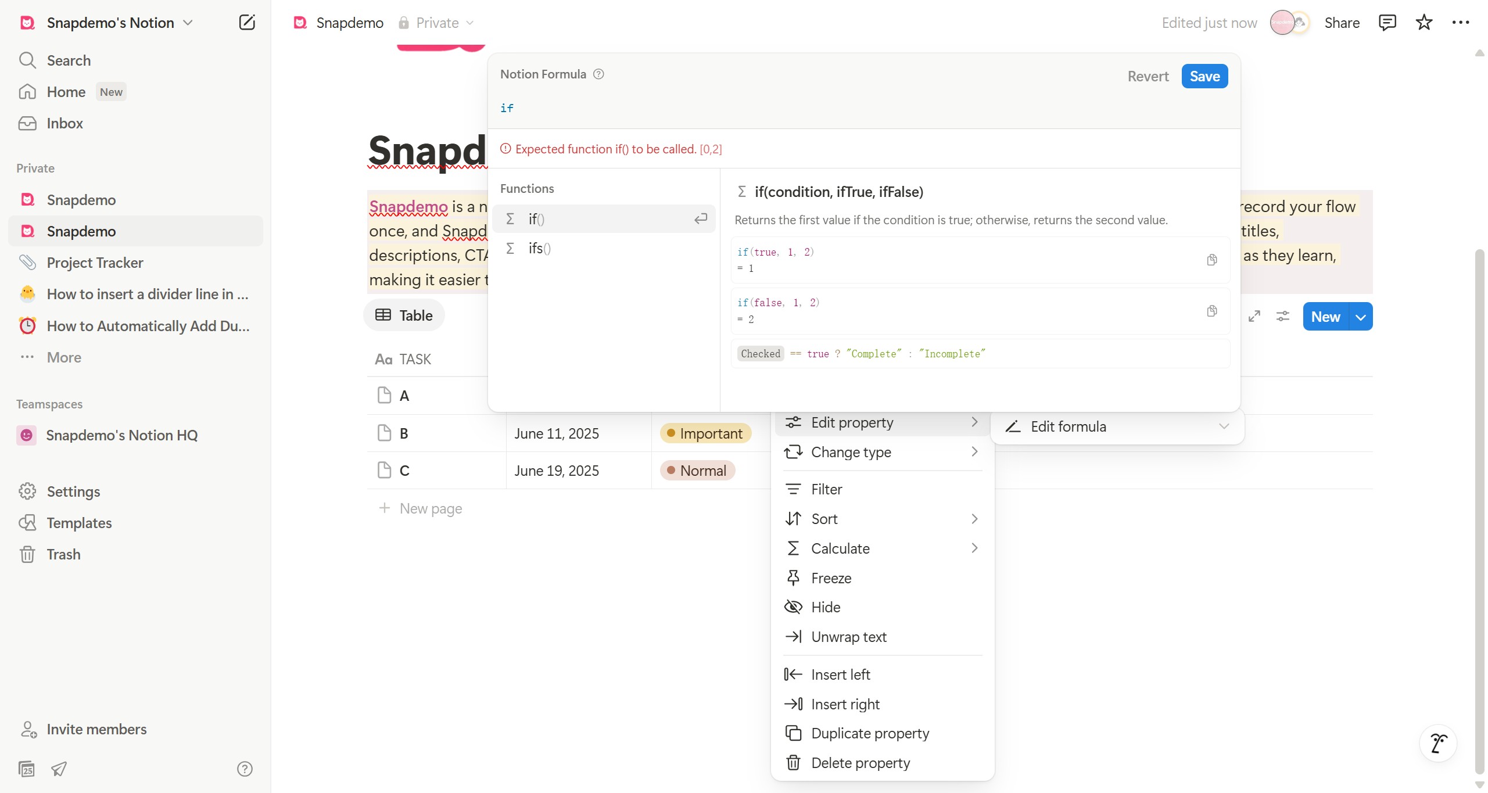Screen dimensions: 1488x793
Task: Open the Calculate submenu
Action: pyautogui.click(x=882, y=548)
